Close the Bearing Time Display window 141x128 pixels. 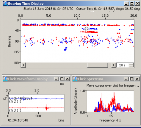137,4
